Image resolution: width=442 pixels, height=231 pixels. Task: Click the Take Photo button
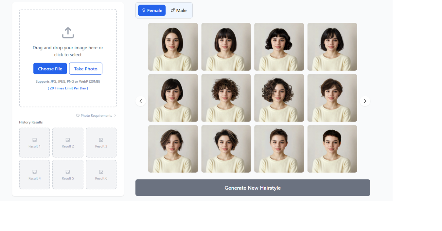click(x=86, y=69)
